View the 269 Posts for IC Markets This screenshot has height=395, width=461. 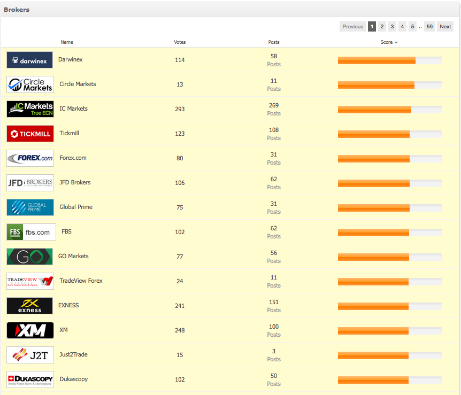pyautogui.click(x=274, y=109)
